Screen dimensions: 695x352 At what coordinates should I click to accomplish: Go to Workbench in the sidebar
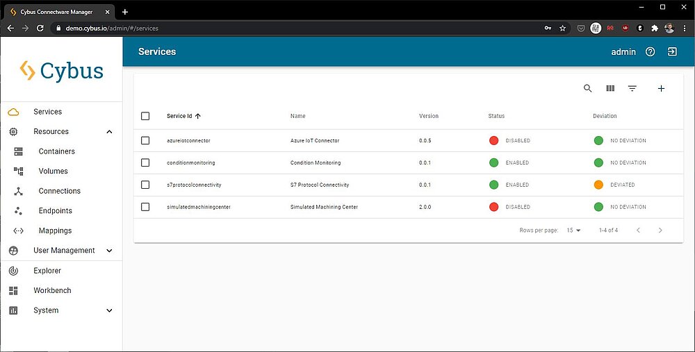[52, 290]
